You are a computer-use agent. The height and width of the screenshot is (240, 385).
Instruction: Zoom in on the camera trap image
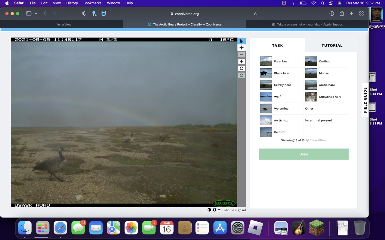242,61
